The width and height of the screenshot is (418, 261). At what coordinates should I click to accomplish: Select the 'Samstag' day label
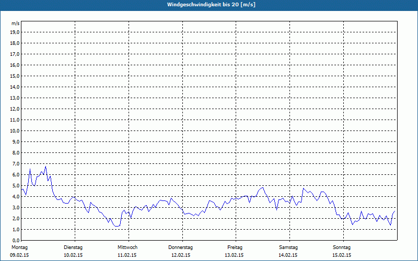(x=288, y=247)
